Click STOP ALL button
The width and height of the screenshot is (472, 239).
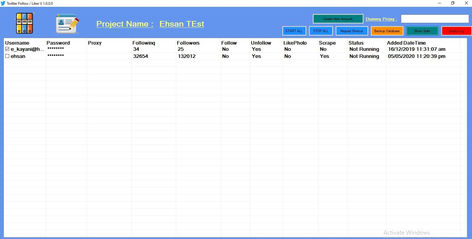coord(321,31)
